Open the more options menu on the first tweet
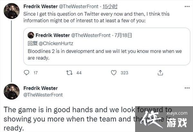 pyautogui.click(x=187, y=6)
